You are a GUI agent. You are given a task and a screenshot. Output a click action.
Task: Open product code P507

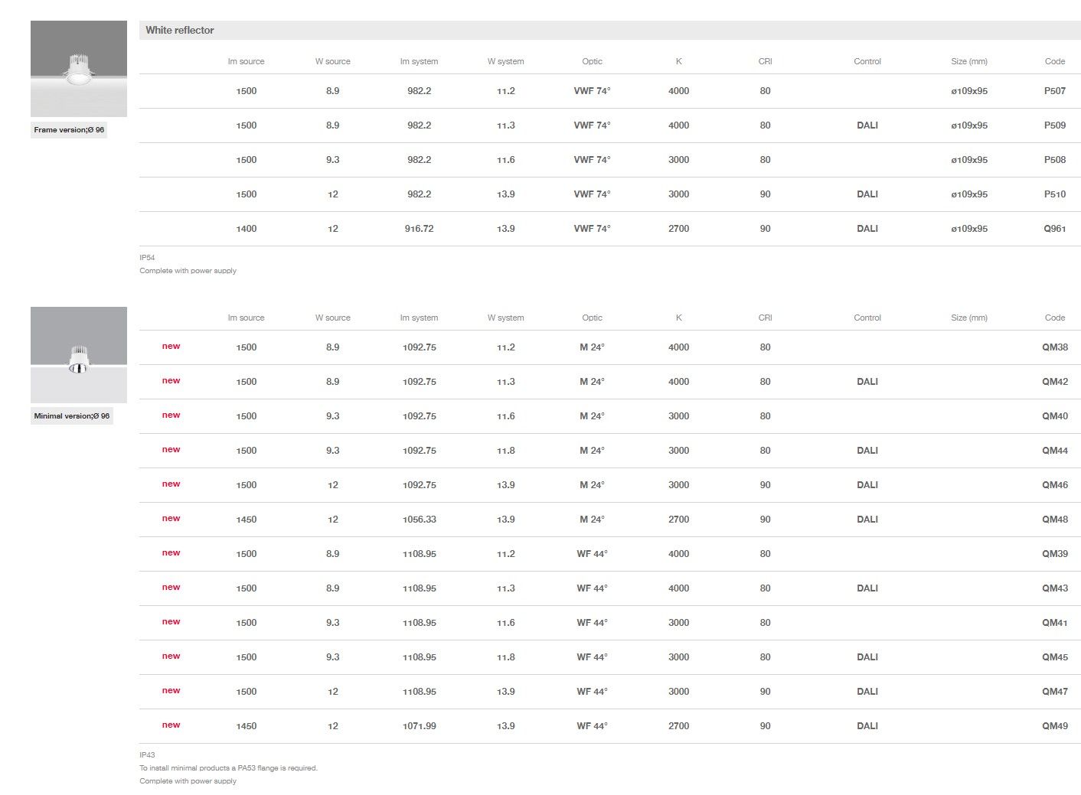[x=1054, y=91]
